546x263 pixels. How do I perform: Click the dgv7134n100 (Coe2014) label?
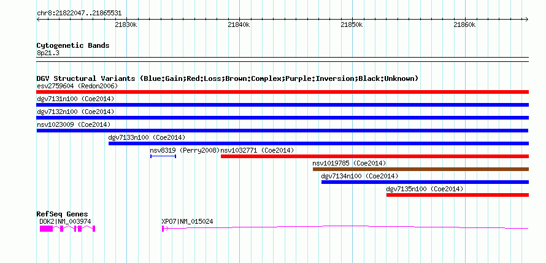tap(360, 176)
